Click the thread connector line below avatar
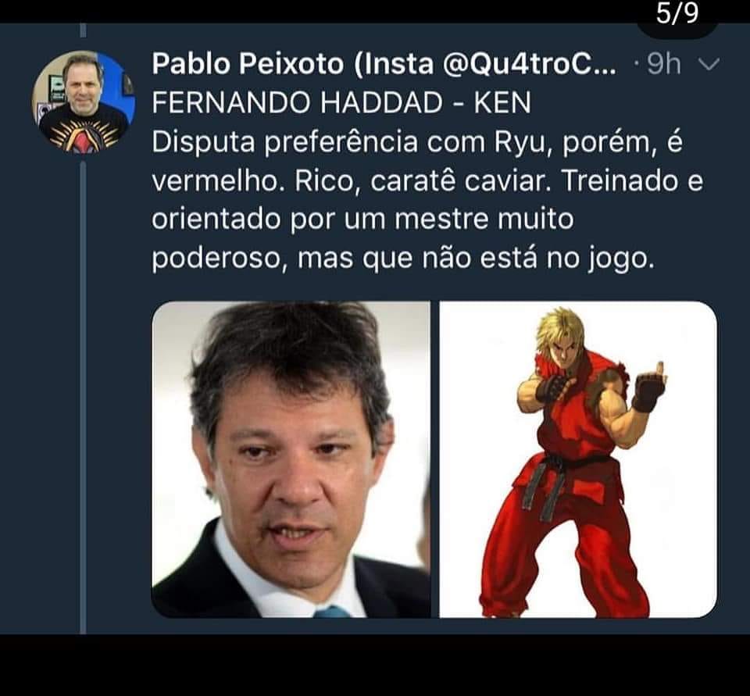 84,397
